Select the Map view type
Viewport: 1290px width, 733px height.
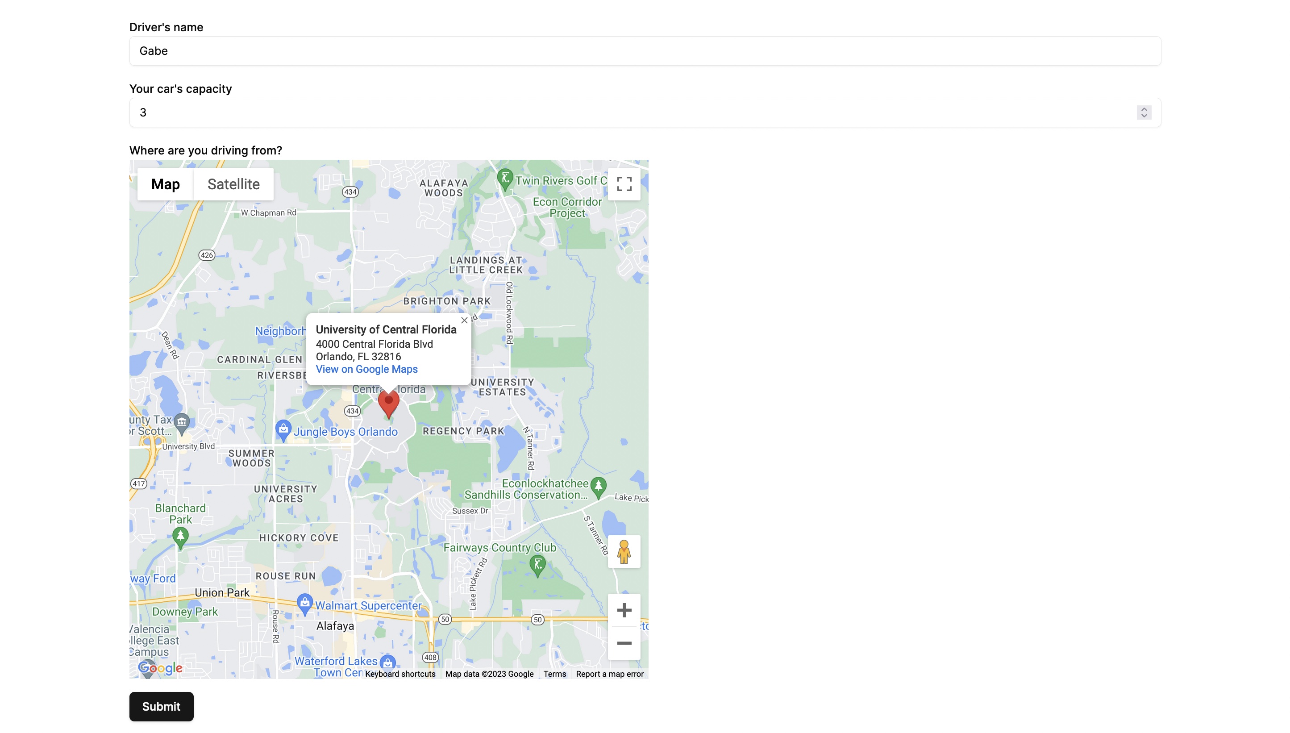165,184
